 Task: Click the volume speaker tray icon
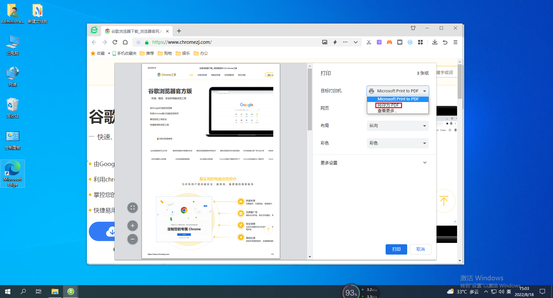click(x=501, y=292)
